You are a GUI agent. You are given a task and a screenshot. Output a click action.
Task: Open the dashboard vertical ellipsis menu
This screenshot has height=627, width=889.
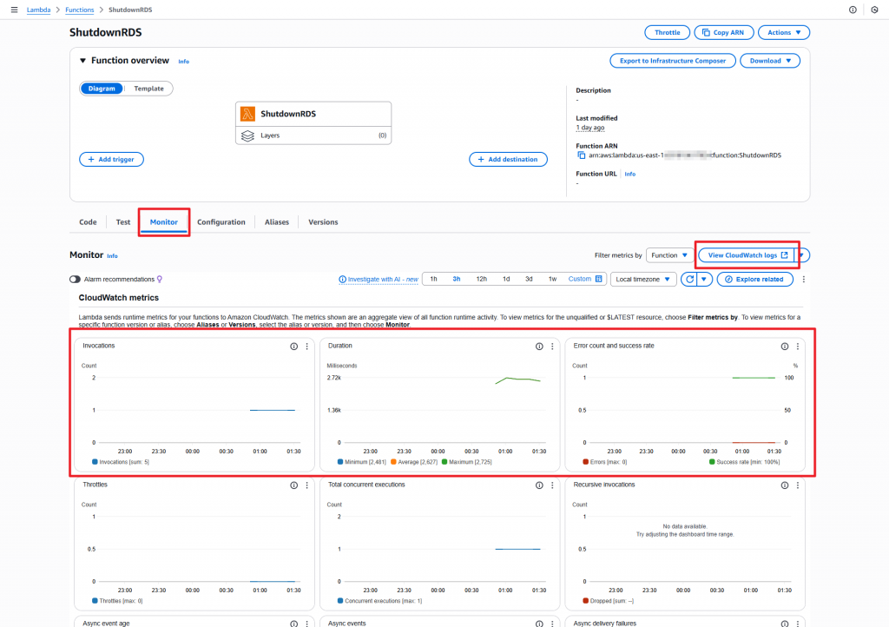coord(803,280)
